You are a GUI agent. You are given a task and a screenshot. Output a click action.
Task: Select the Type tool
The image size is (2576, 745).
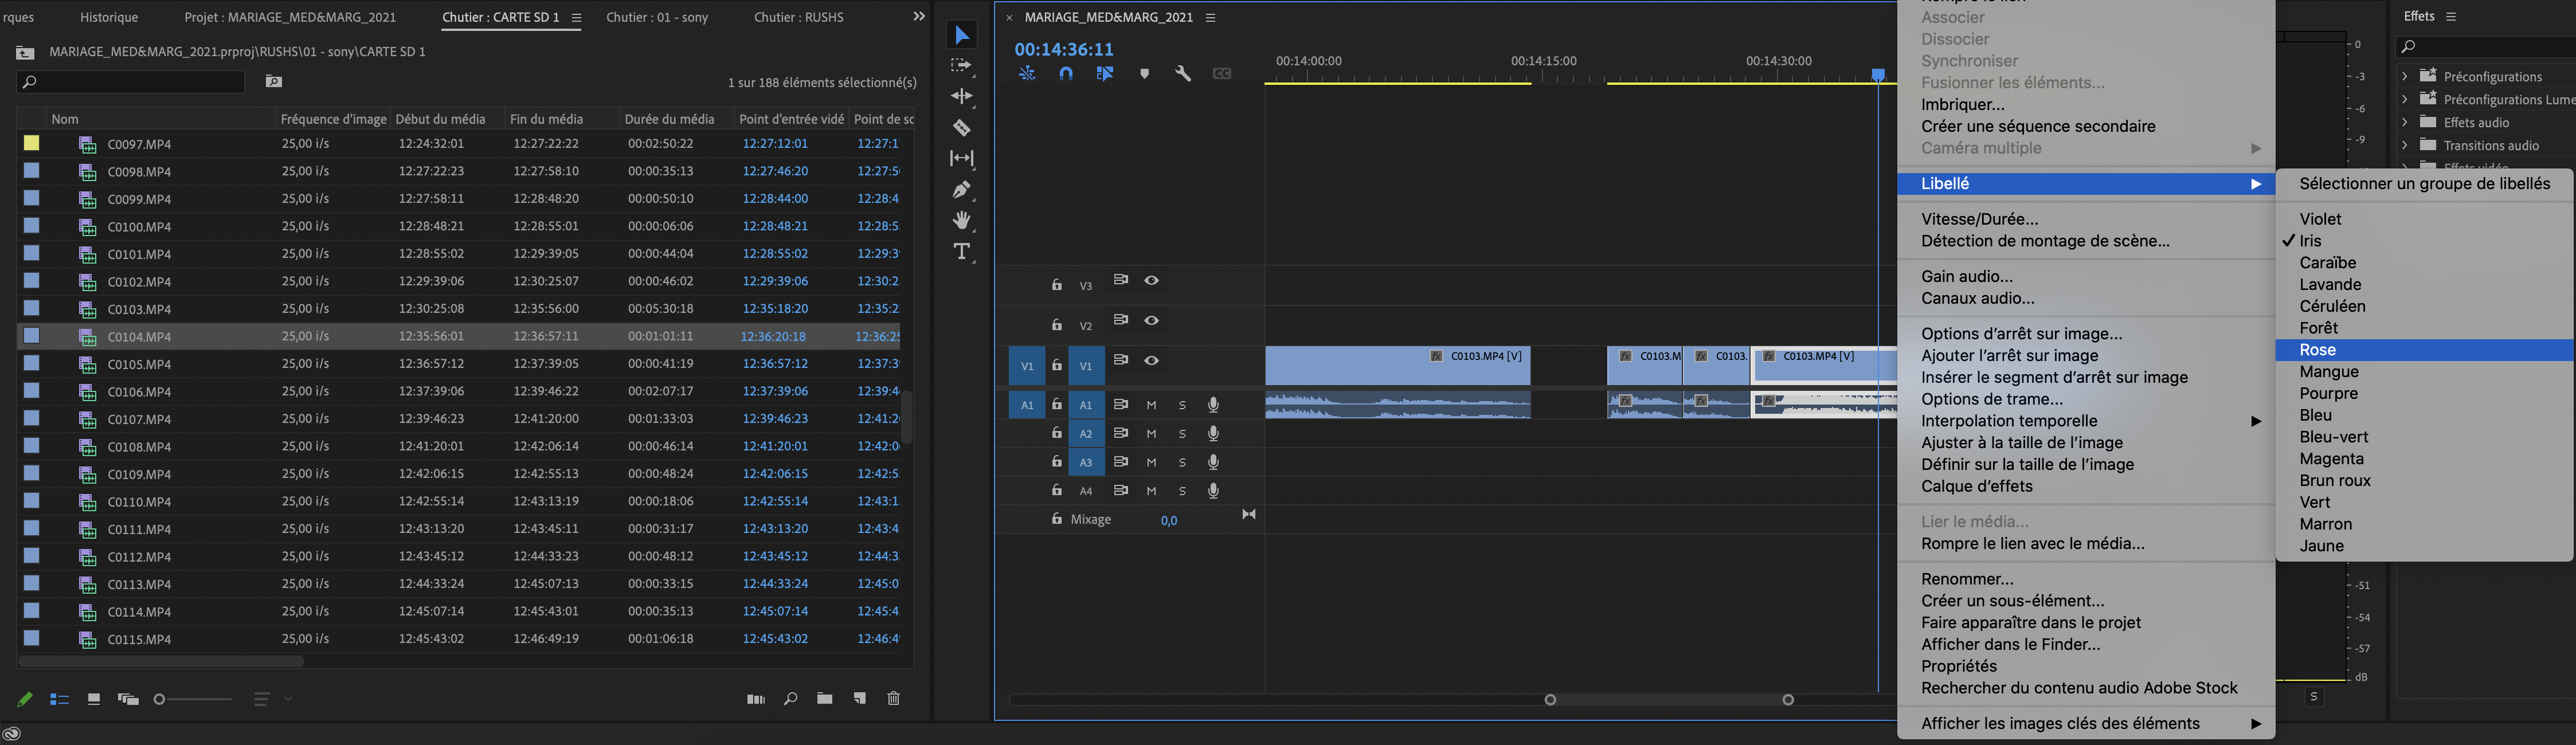961,251
